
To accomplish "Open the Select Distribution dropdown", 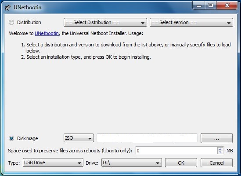I will tap(105, 22).
